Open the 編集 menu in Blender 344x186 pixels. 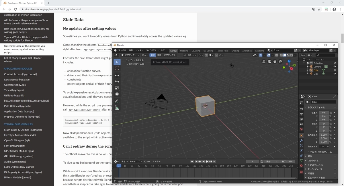pos(131,51)
